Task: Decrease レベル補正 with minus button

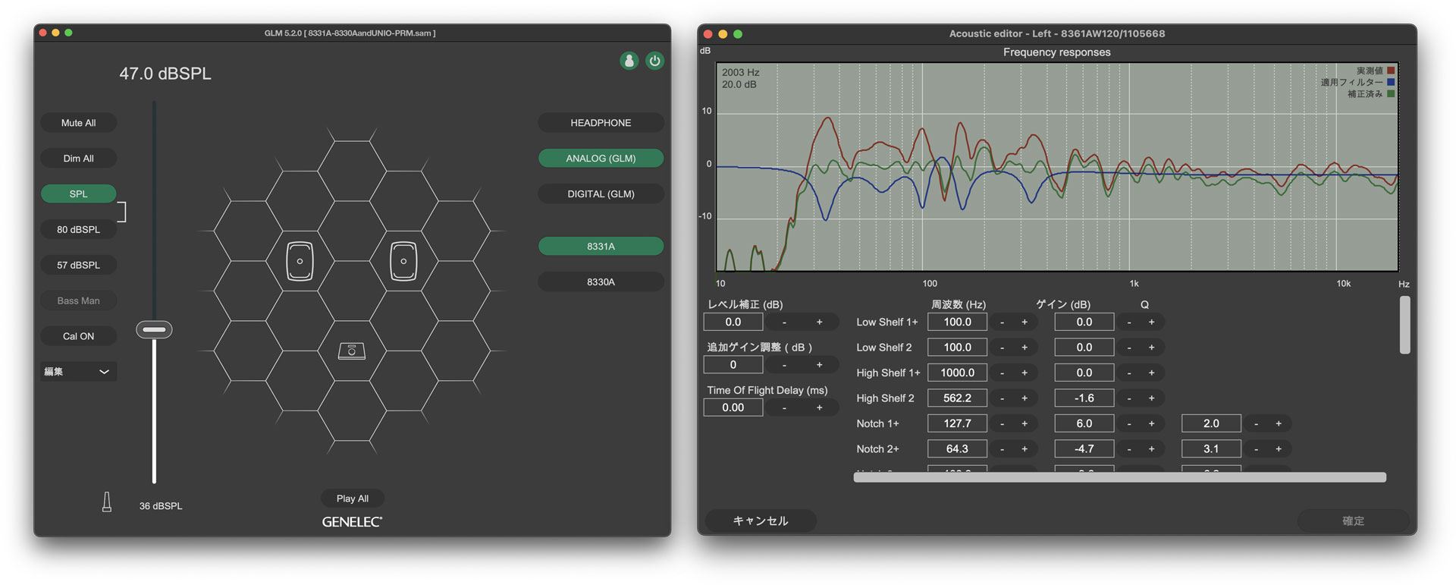Action: coord(784,322)
